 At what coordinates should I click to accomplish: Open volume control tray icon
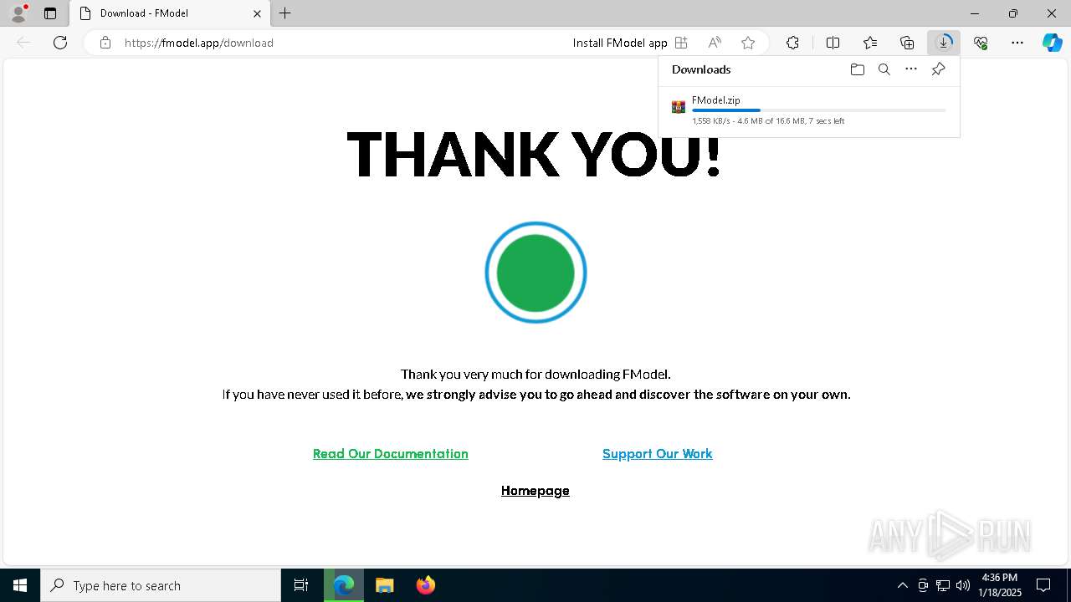pos(963,585)
